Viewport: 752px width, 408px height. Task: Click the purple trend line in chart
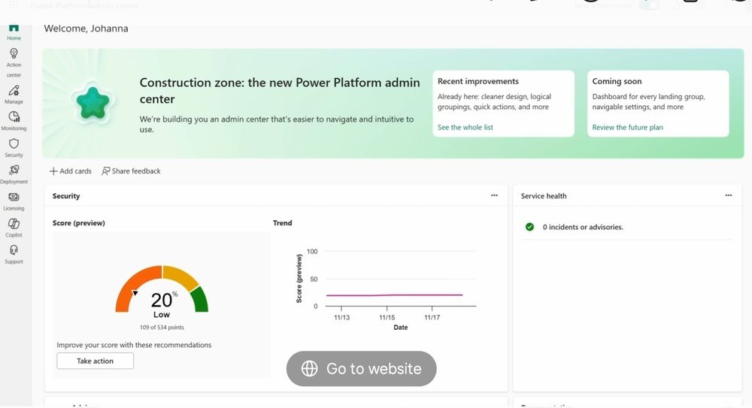tap(394, 295)
